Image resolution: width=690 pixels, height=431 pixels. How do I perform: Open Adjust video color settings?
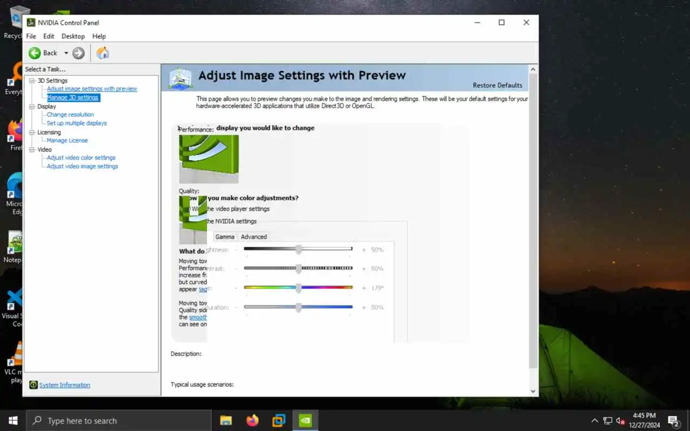coord(81,158)
